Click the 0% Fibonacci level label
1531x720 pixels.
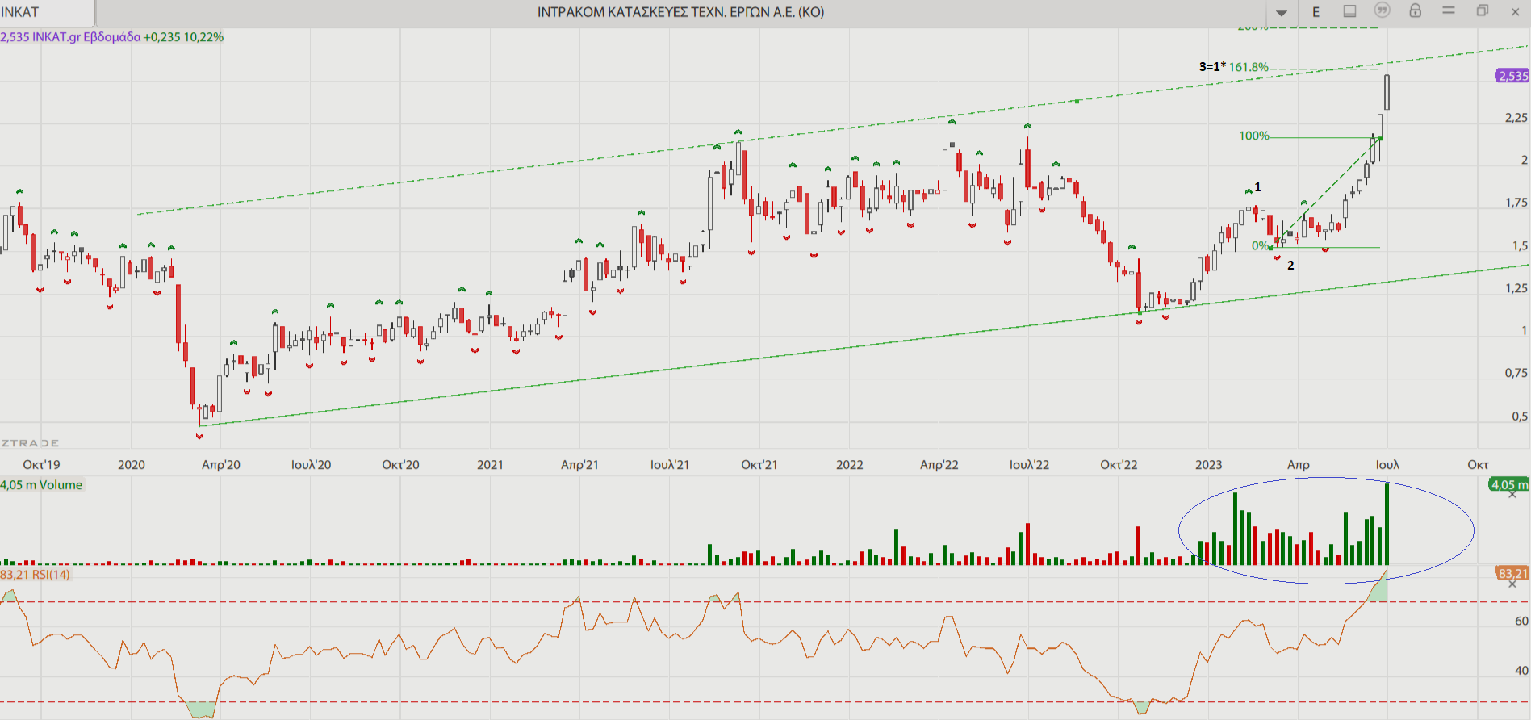tap(1261, 245)
